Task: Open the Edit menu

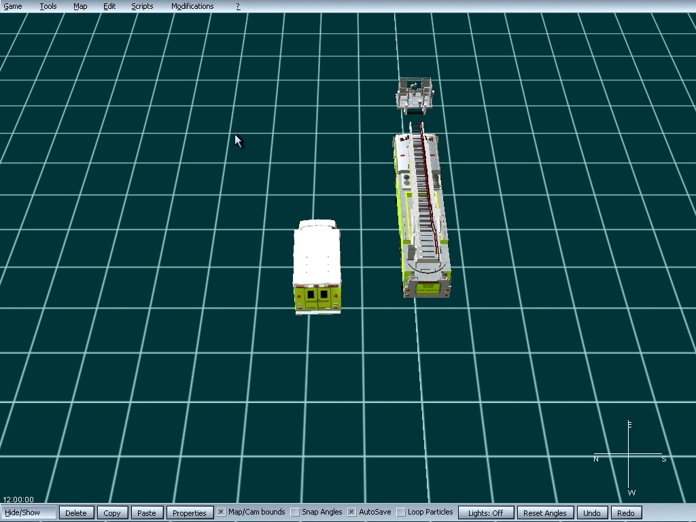Action: tap(109, 6)
